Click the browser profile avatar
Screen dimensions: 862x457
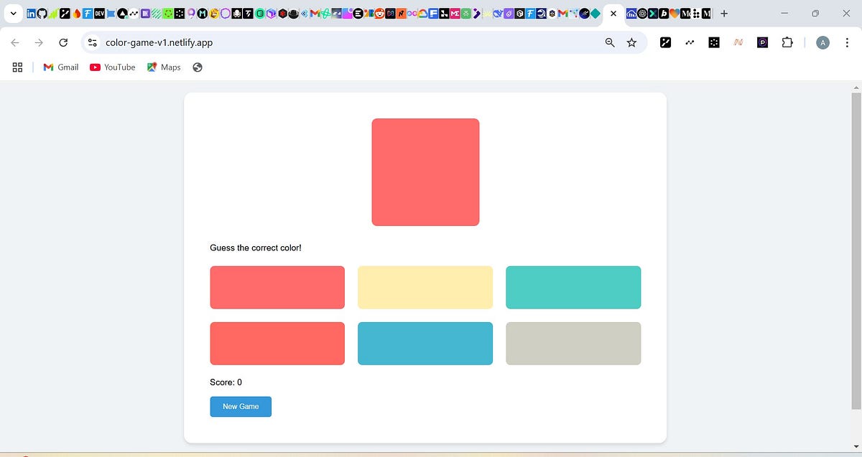(x=822, y=42)
